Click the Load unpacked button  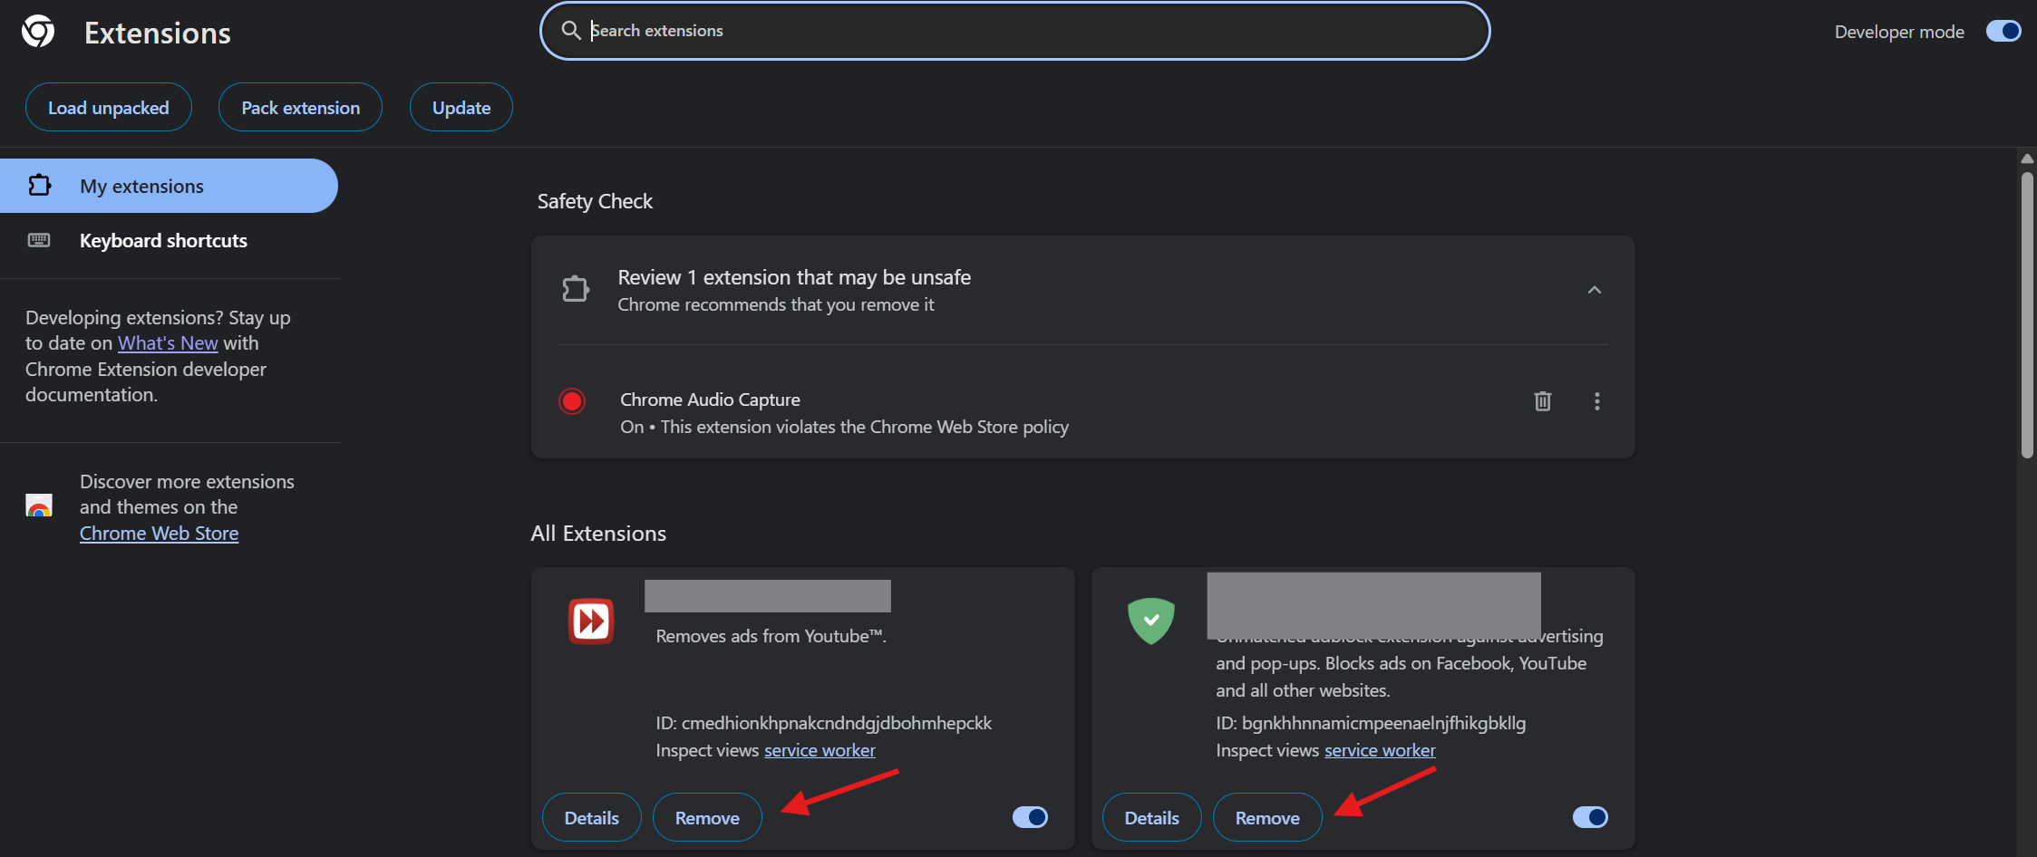click(x=108, y=108)
